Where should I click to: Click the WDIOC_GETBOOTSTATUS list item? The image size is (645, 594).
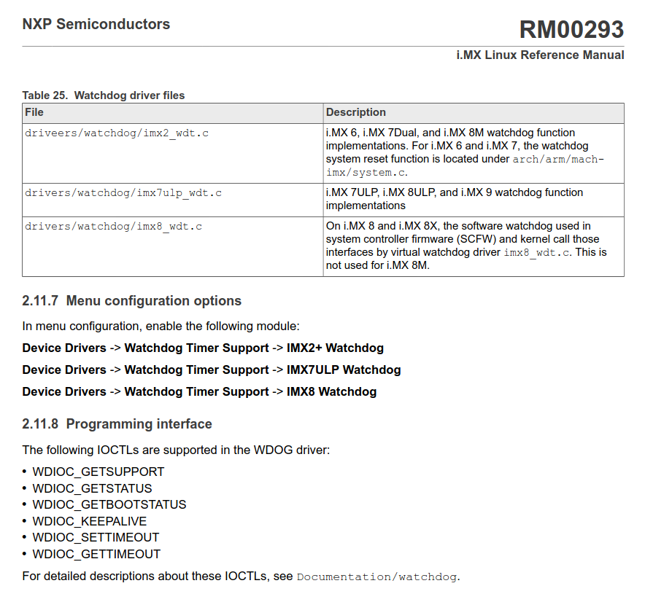pos(109,505)
